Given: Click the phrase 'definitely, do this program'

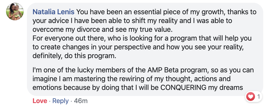Looking at the screenshot, I should click(74, 56).
